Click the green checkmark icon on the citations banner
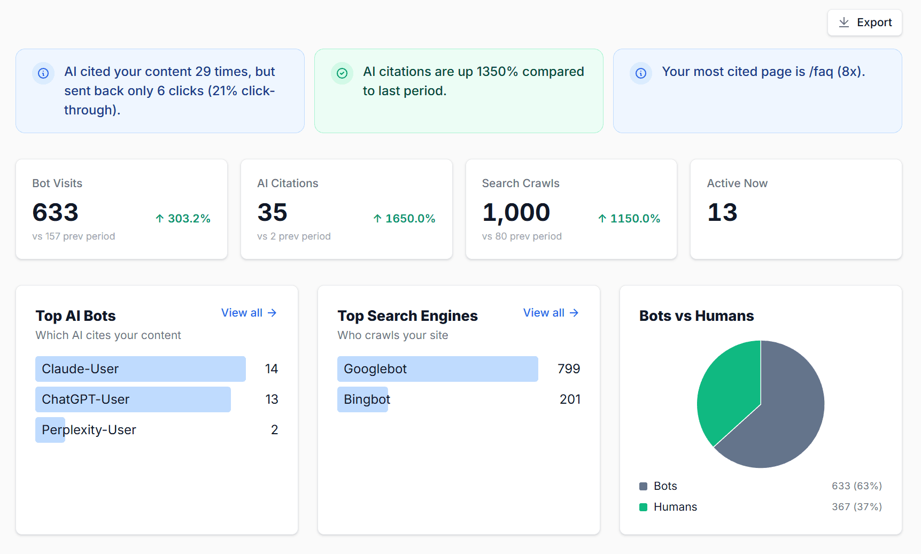The width and height of the screenshot is (921, 554). click(x=343, y=73)
